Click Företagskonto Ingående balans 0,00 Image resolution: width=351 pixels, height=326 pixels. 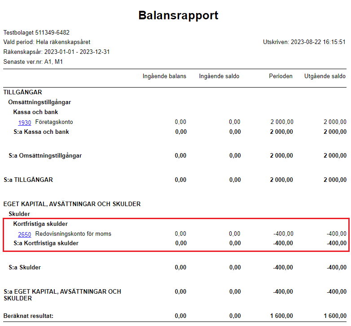[x=180, y=122]
